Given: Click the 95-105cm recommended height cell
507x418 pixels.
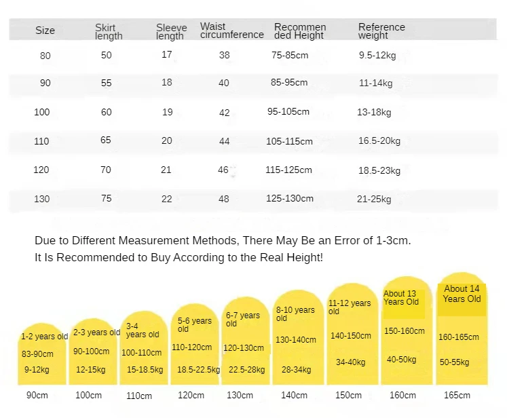Looking at the screenshot, I should click(x=288, y=112).
